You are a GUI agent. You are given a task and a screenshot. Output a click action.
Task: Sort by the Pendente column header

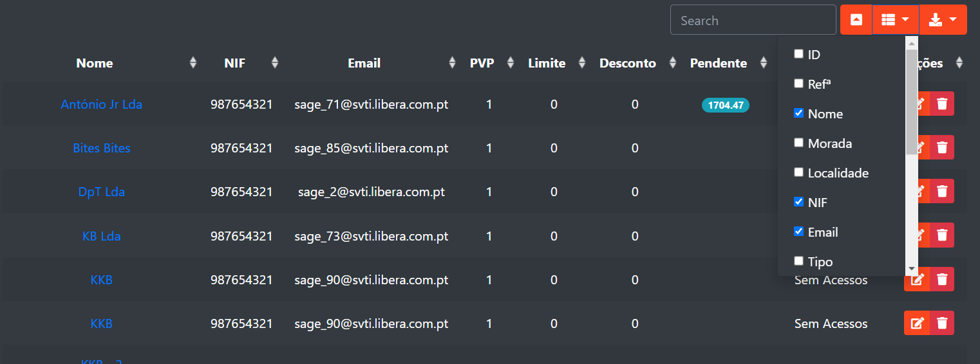(x=718, y=63)
